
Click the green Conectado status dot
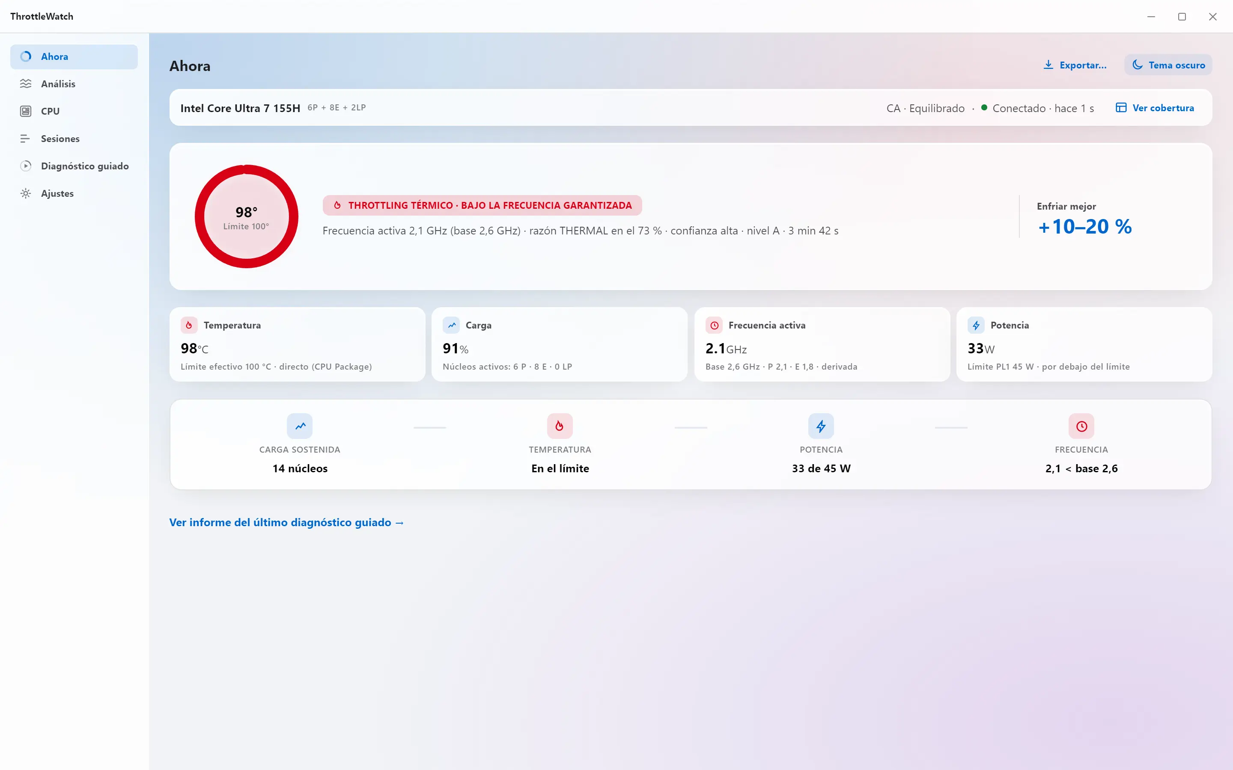(x=984, y=107)
